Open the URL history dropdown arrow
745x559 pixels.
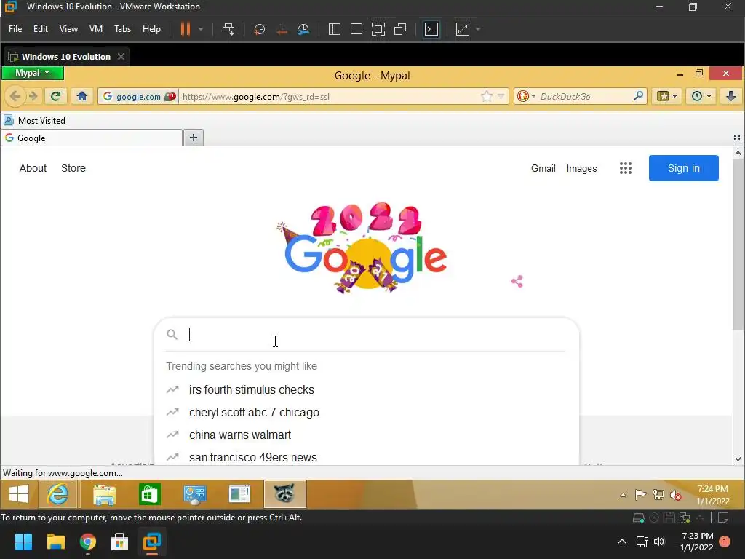[501, 97]
